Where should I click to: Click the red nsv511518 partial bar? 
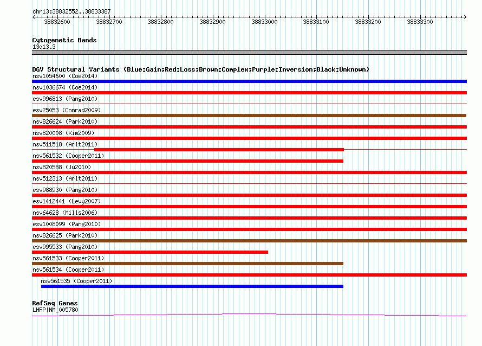pos(219,150)
